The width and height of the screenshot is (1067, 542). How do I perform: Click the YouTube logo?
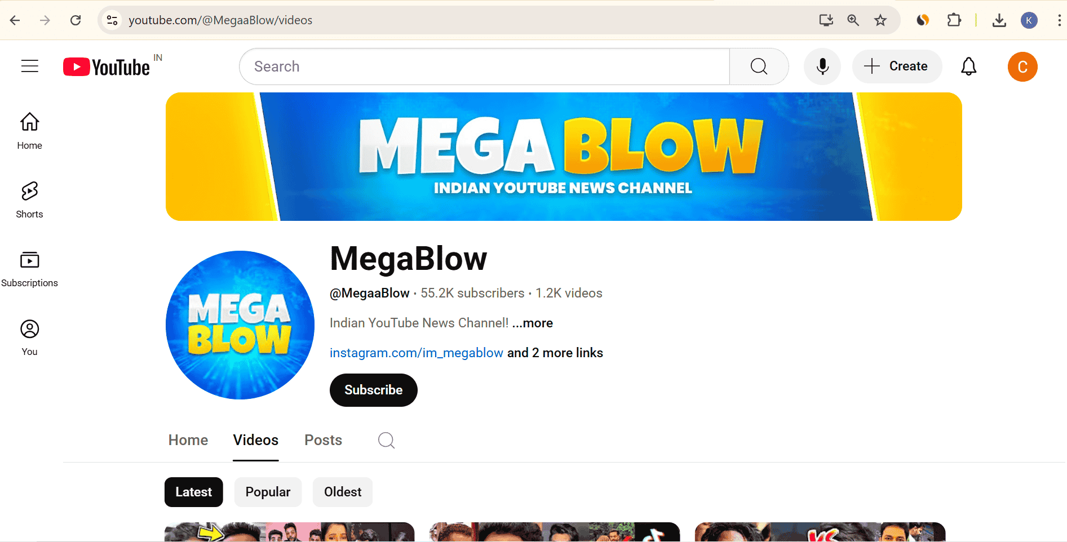[107, 67]
